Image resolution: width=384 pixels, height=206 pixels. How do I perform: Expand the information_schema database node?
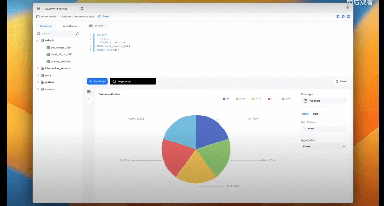coord(38,68)
